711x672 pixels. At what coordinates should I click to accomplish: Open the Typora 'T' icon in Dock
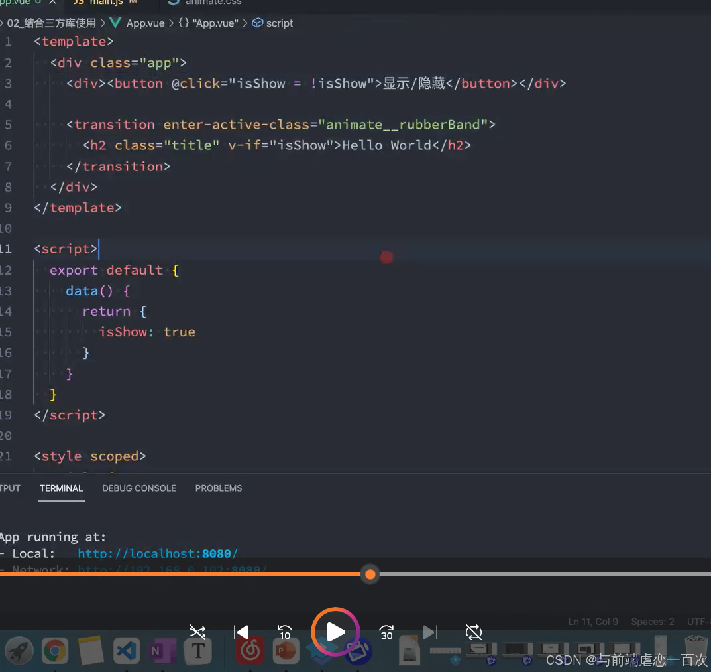click(197, 651)
